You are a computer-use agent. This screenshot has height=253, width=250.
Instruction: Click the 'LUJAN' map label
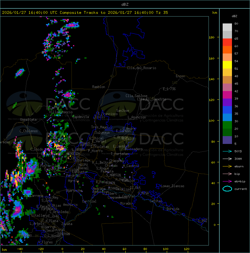pos(74,170)
